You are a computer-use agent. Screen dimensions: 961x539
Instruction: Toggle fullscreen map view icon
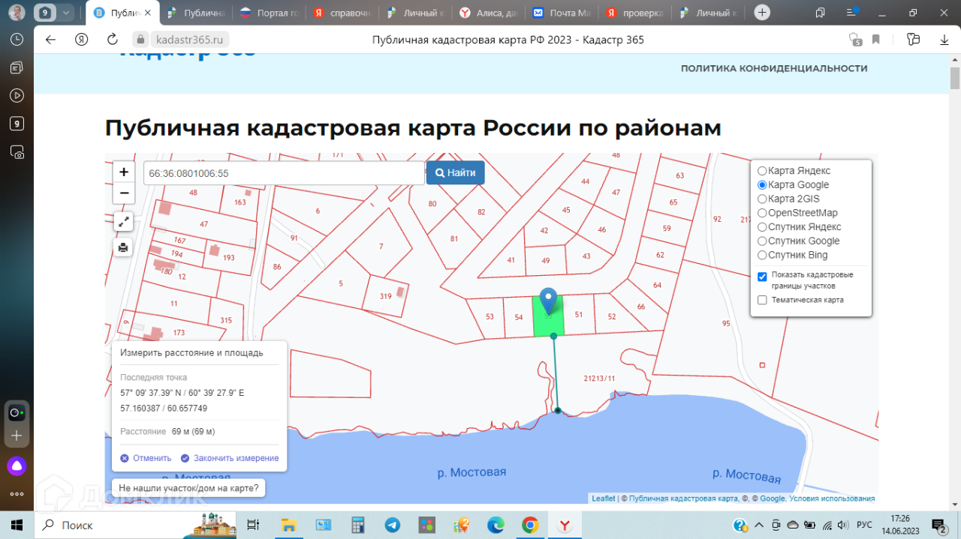pyautogui.click(x=124, y=221)
